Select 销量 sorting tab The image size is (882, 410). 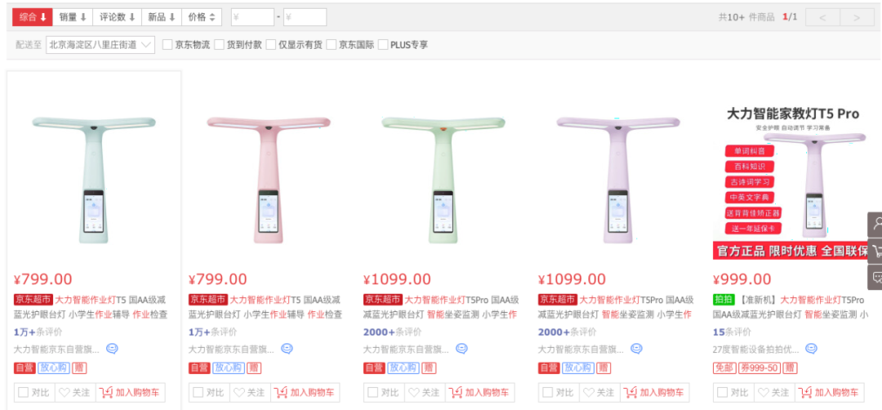[x=73, y=17]
